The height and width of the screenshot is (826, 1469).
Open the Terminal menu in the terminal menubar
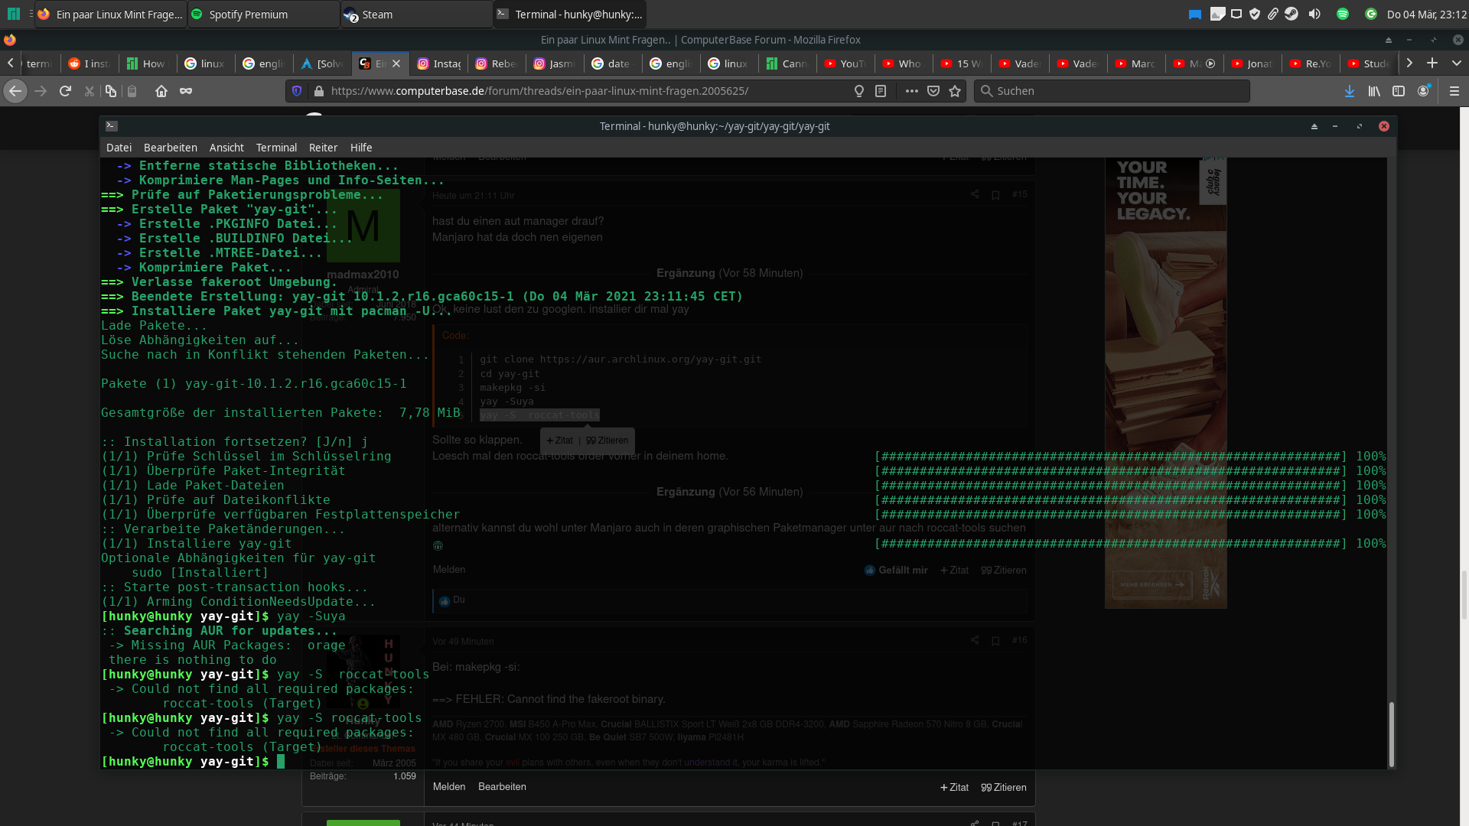[x=276, y=148]
